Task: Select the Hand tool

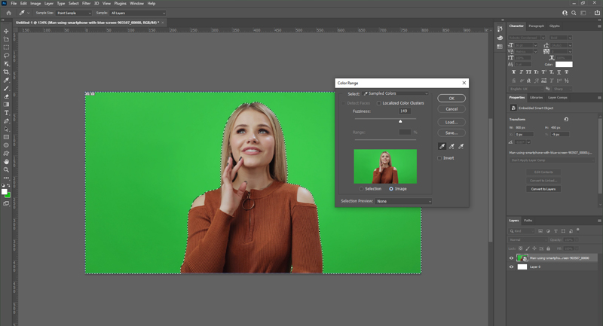Action: pos(6,161)
